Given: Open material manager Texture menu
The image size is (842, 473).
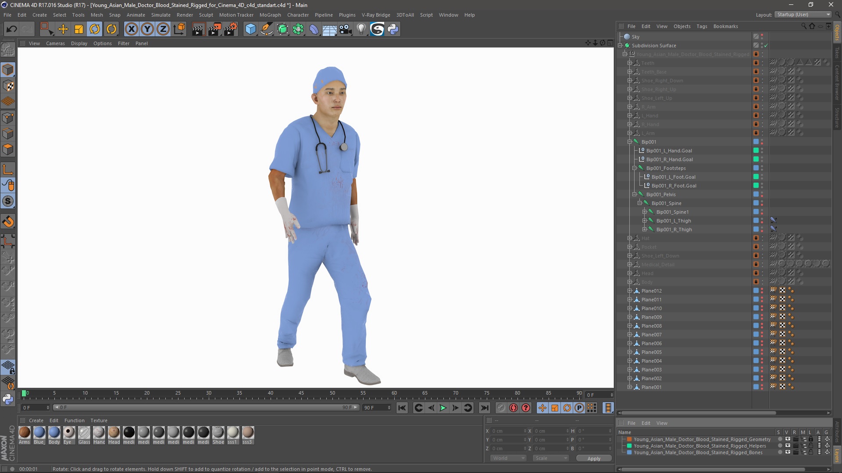Looking at the screenshot, I should pyautogui.click(x=99, y=420).
